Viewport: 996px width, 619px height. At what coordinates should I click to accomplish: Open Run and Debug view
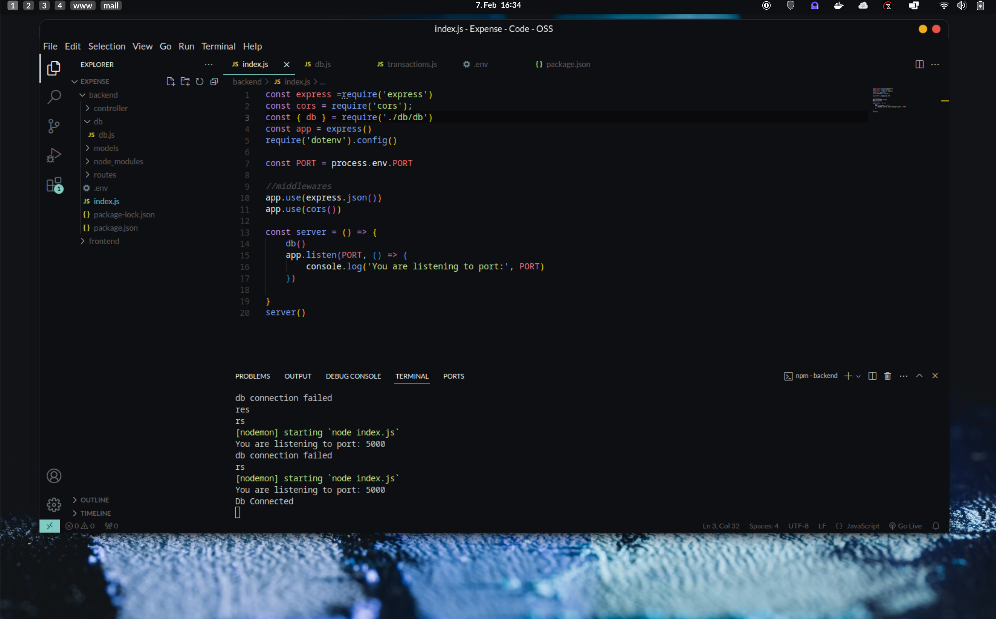click(x=54, y=156)
